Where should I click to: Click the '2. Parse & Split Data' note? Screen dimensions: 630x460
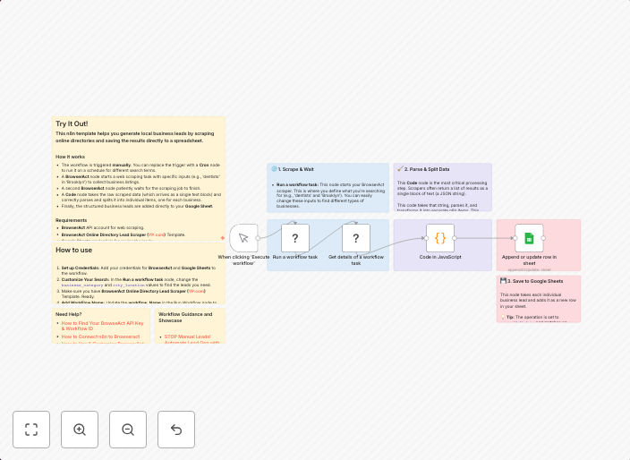coord(427,168)
